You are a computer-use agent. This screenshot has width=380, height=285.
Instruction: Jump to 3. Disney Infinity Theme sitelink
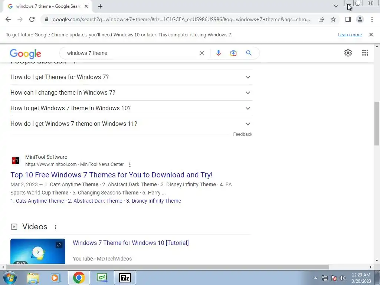(154, 201)
